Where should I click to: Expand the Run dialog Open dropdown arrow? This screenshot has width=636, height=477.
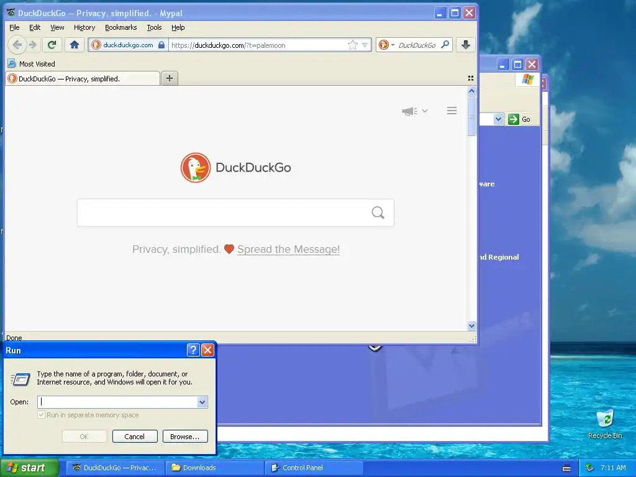click(202, 402)
